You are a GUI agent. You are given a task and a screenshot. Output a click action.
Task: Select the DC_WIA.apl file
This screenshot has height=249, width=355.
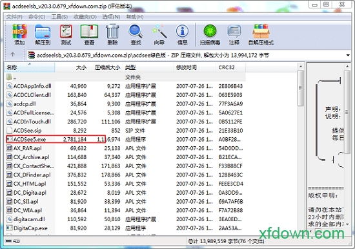[28, 210]
